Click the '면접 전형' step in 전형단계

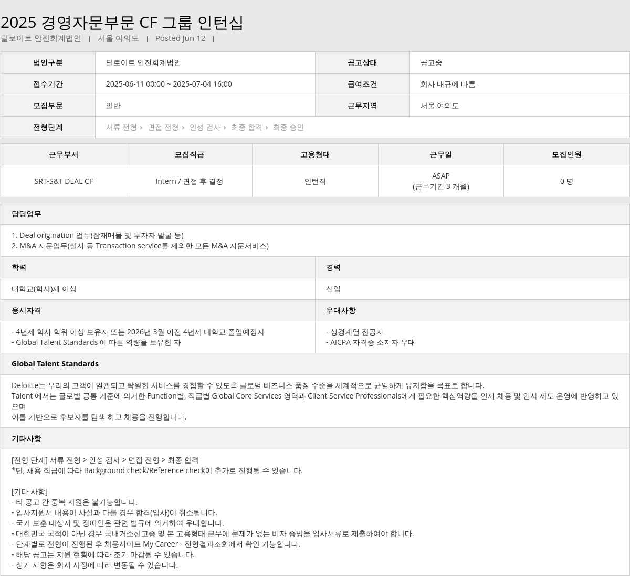(x=163, y=127)
